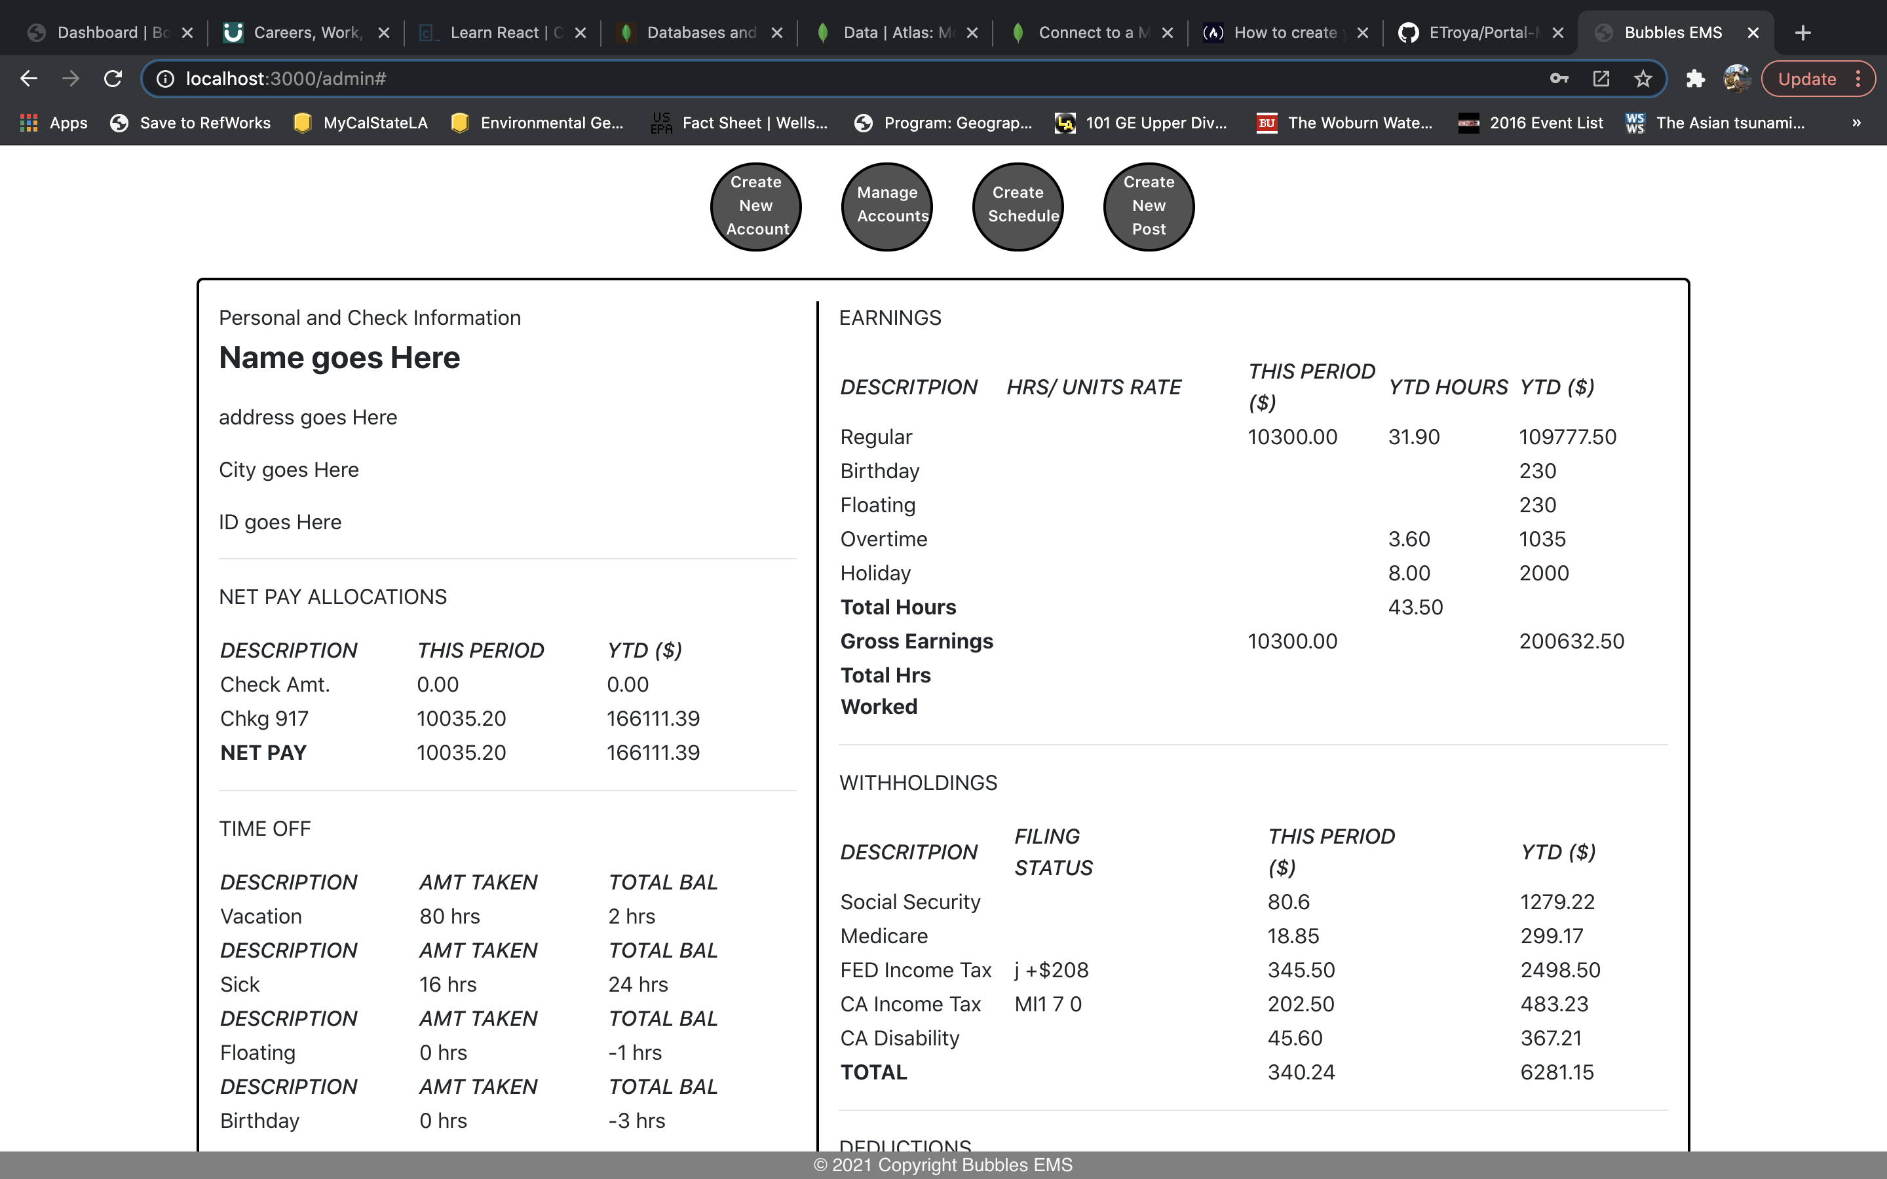Click the Create Schedule button
This screenshot has width=1887, height=1179.
(1018, 206)
